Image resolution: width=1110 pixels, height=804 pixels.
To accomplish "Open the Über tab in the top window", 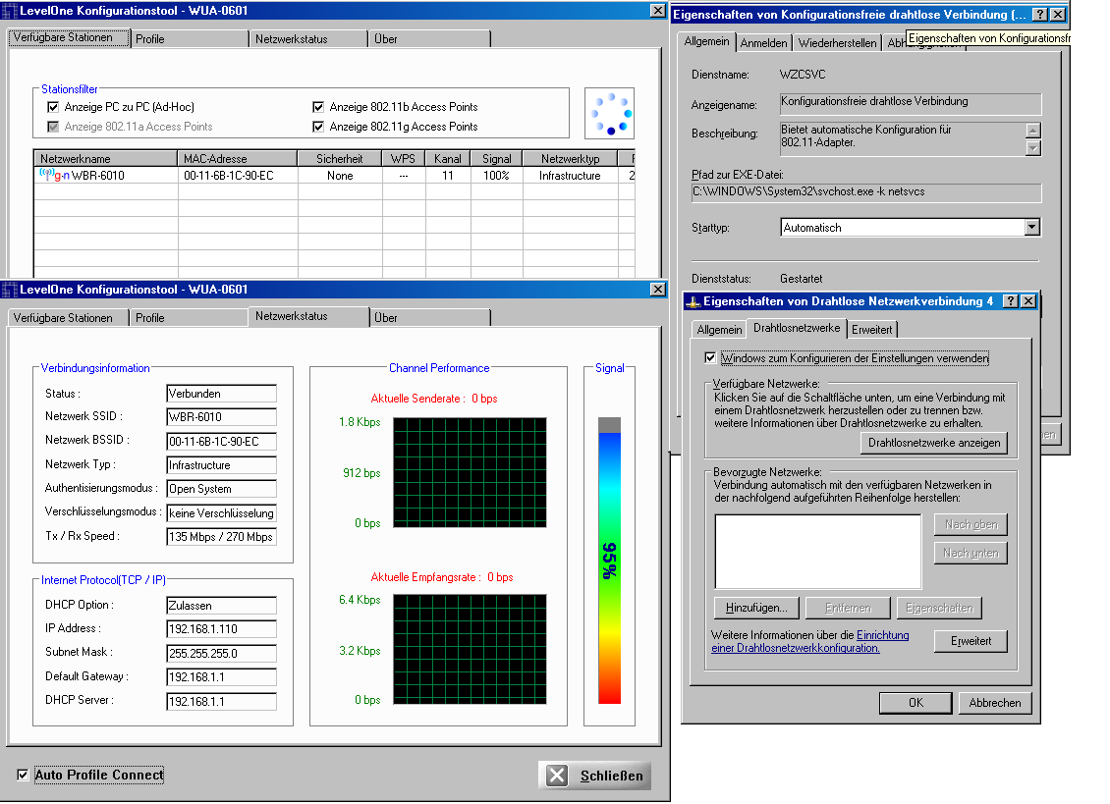I will click(x=429, y=39).
